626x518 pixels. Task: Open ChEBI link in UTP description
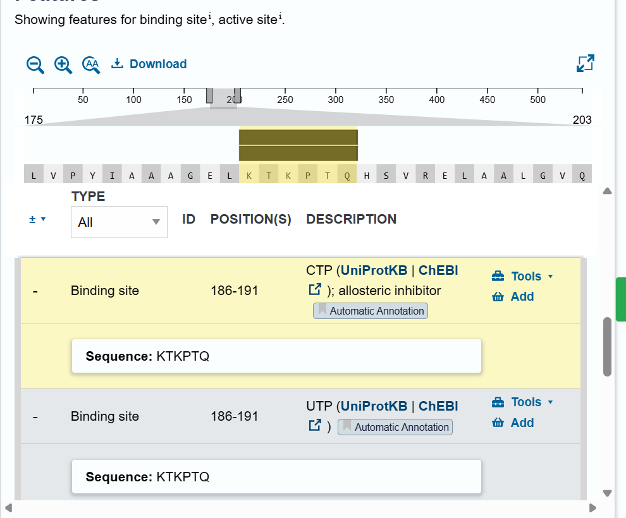tap(438, 406)
